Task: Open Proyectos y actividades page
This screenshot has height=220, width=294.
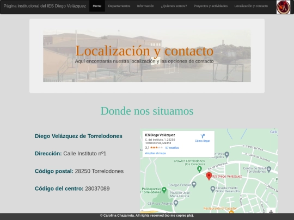Action: (211, 6)
